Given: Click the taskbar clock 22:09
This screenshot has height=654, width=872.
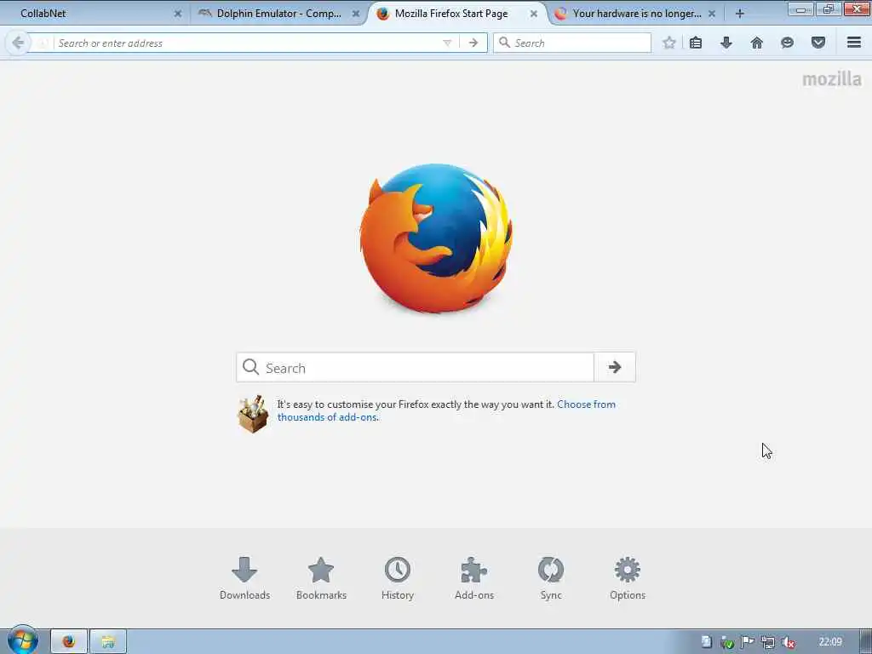Looking at the screenshot, I should 830,642.
